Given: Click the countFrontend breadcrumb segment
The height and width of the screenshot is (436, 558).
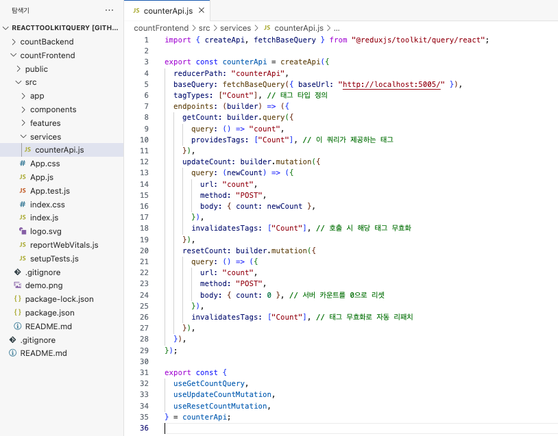Looking at the screenshot, I should point(161,28).
